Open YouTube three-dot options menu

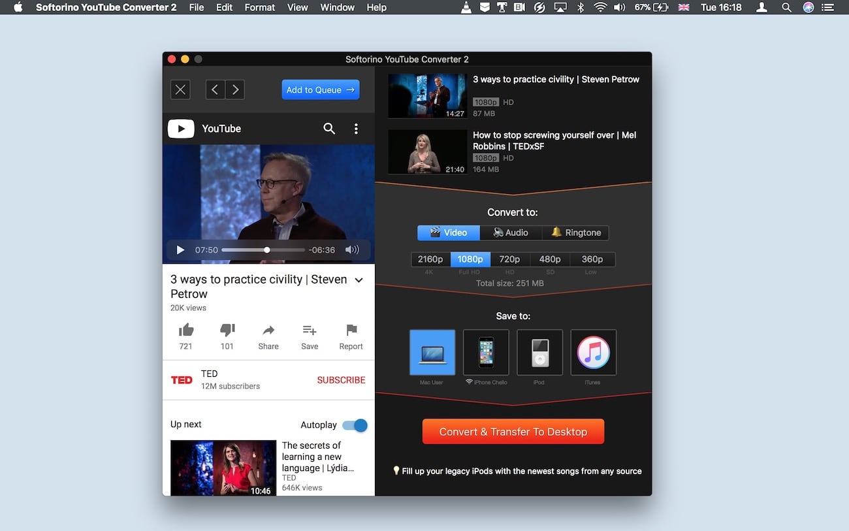tap(356, 129)
